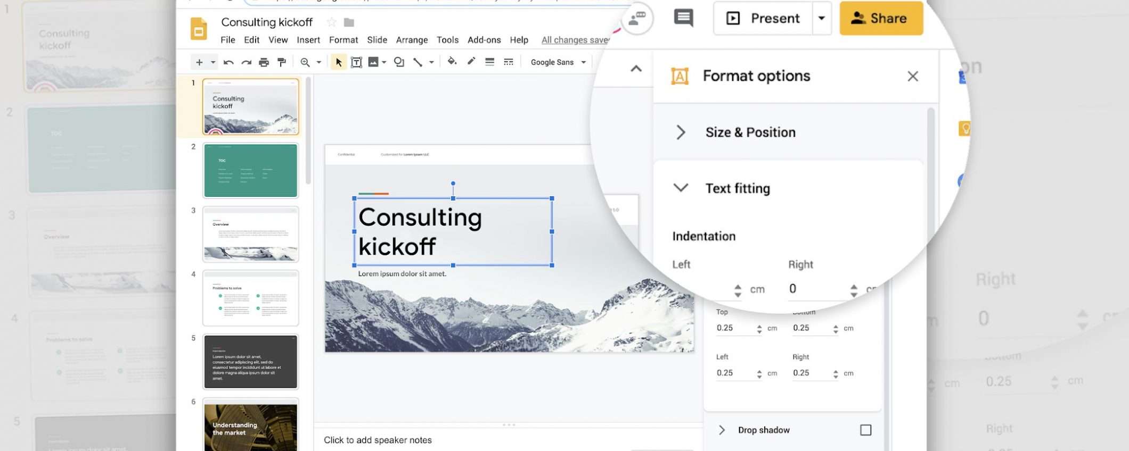
Task: Click to add speaker notes
Action: 378,440
